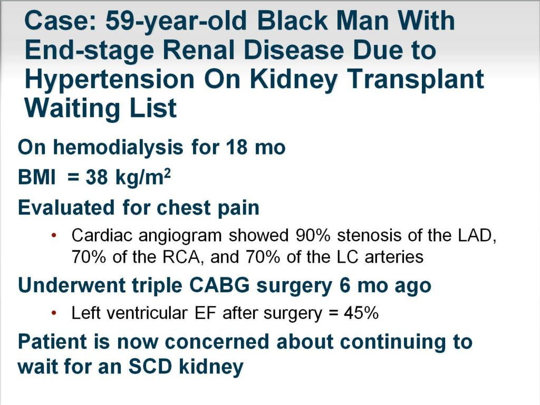This screenshot has width=540, height=405.
Task: Click the 'Waiting List' title text
Action: [101, 108]
